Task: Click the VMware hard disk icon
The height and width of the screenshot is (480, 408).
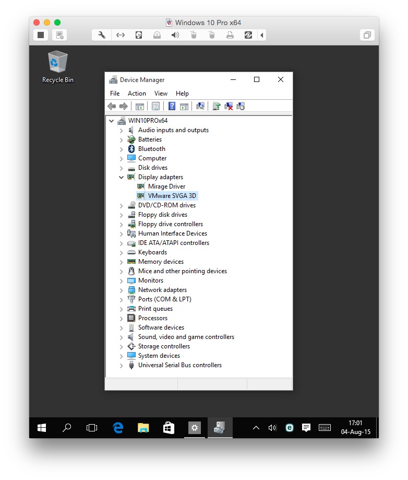Action: [139, 35]
